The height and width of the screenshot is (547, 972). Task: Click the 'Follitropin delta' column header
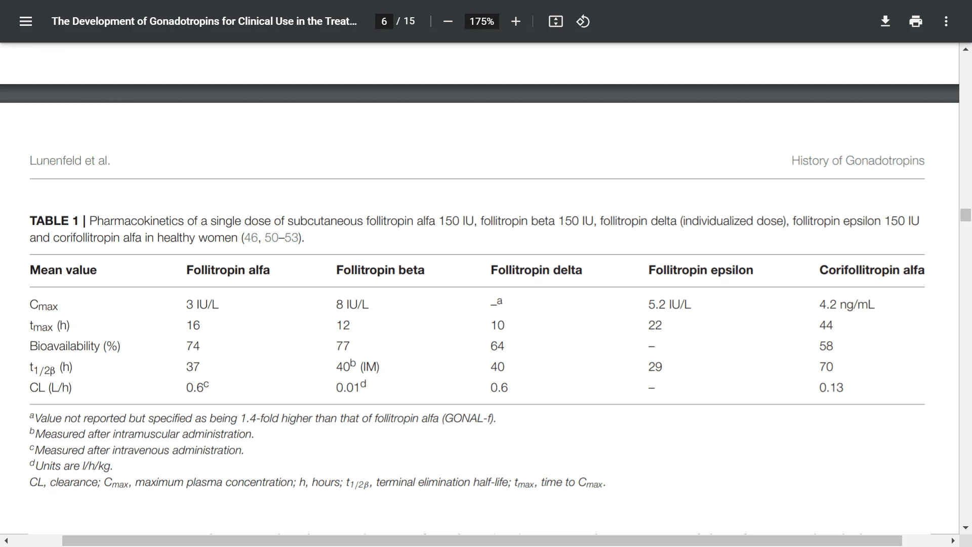click(536, 270)
